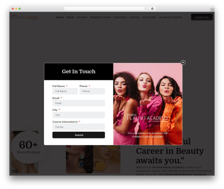Click the red window close dot
The width and height of the screenshot is (224, 189).
[13, 8]
